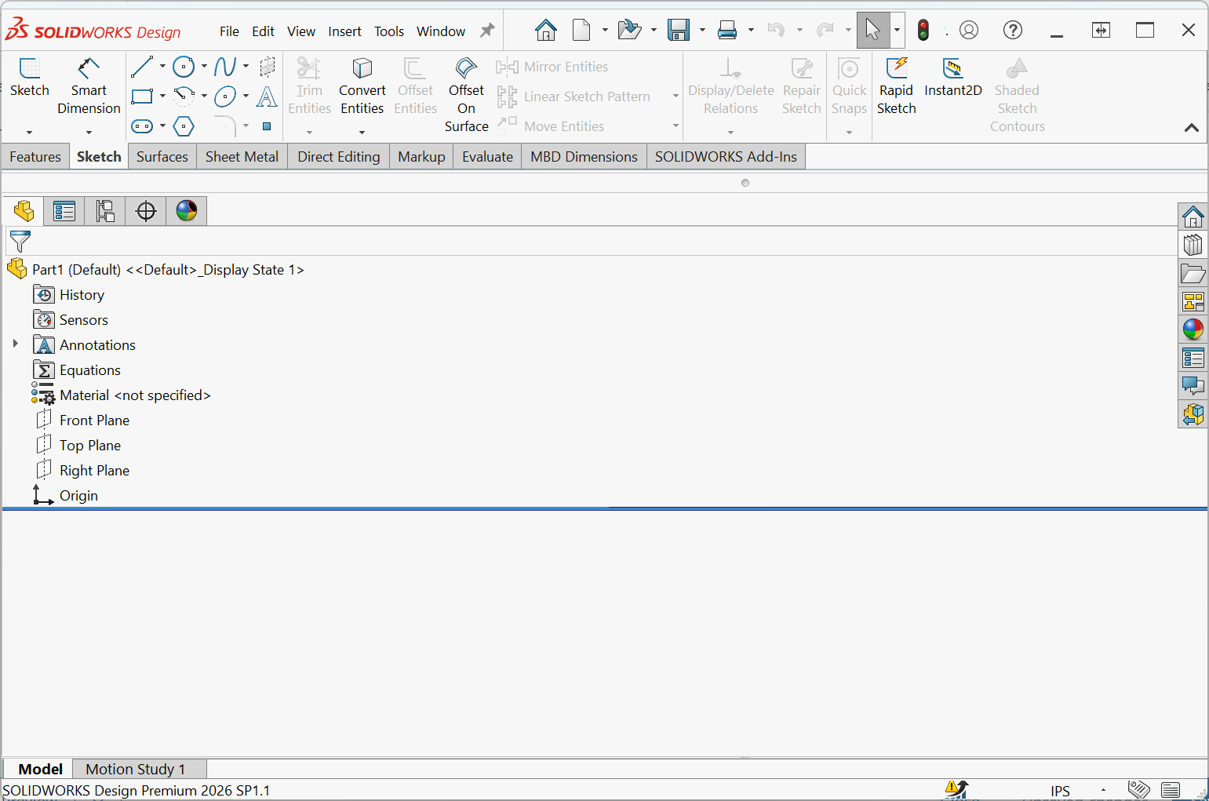Open the Insert menu

[344, 31]
